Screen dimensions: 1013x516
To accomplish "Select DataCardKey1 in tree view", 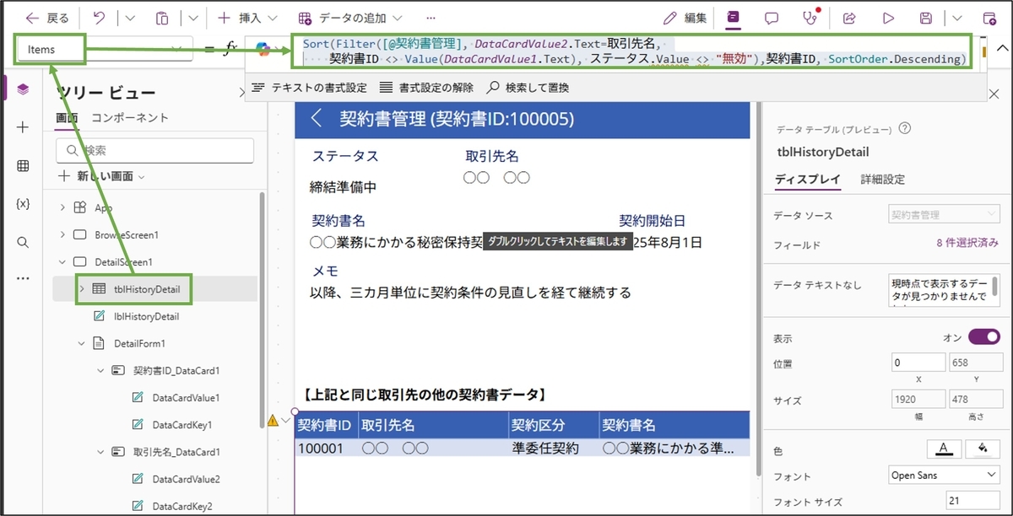I will (181, 425).
